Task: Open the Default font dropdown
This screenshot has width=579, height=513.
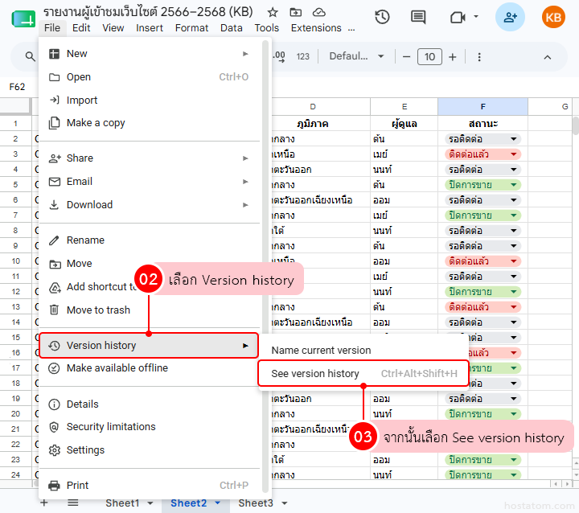Action: coord(356,56)
